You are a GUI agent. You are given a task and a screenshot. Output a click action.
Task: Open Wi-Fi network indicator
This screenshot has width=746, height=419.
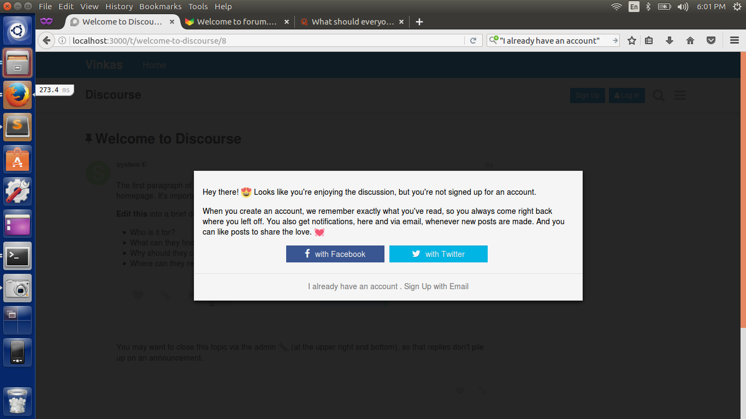click(617, 7)
